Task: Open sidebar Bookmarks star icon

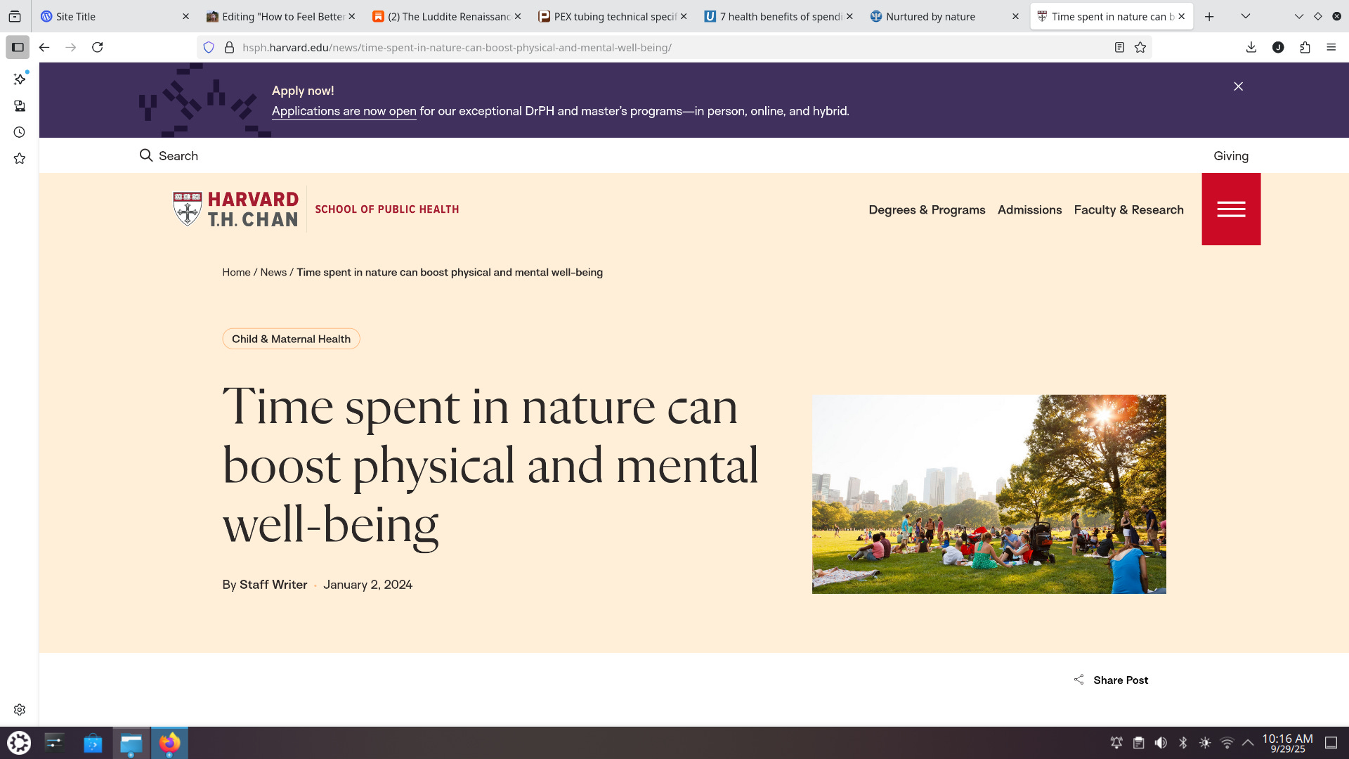Action: (20, 159)
